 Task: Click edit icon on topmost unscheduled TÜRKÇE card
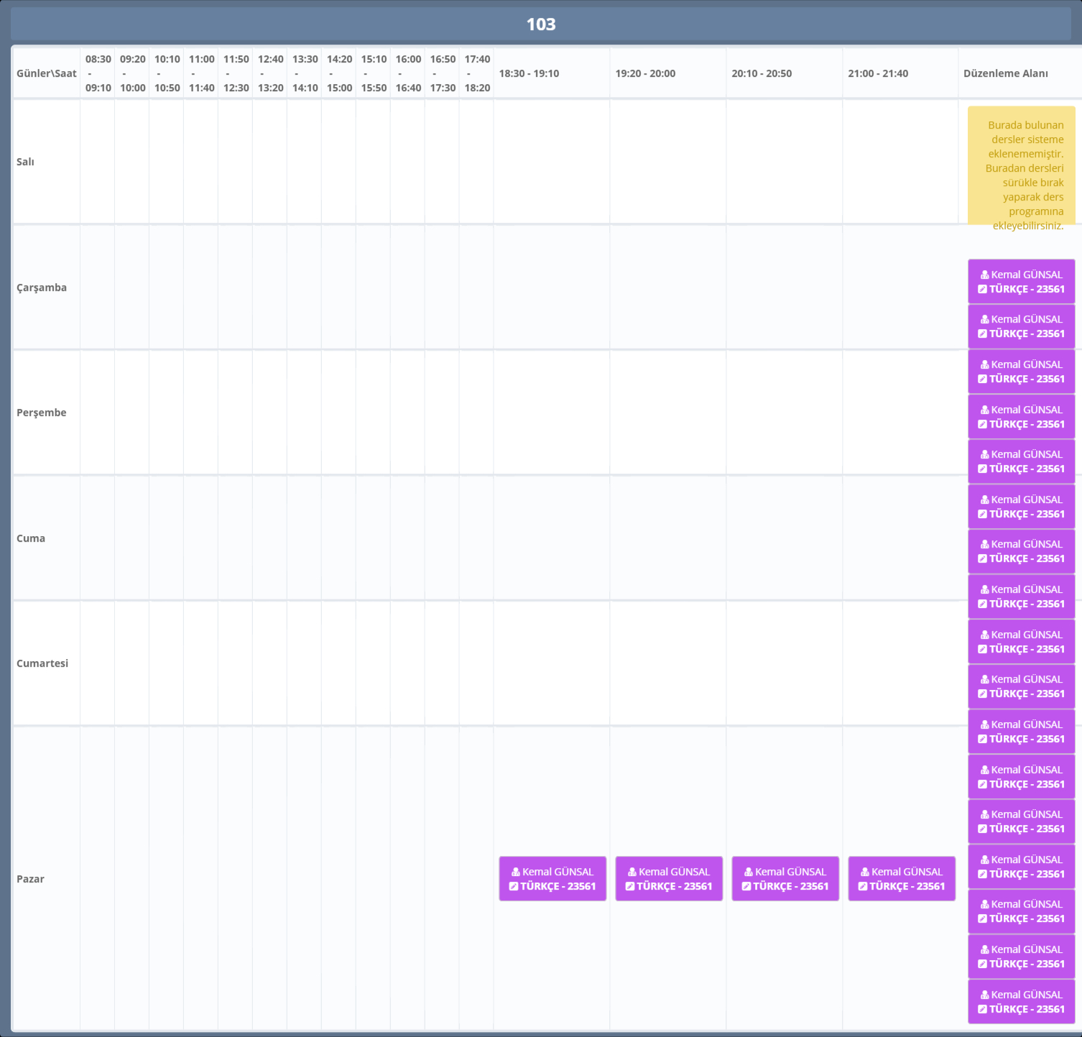(982, 290)
